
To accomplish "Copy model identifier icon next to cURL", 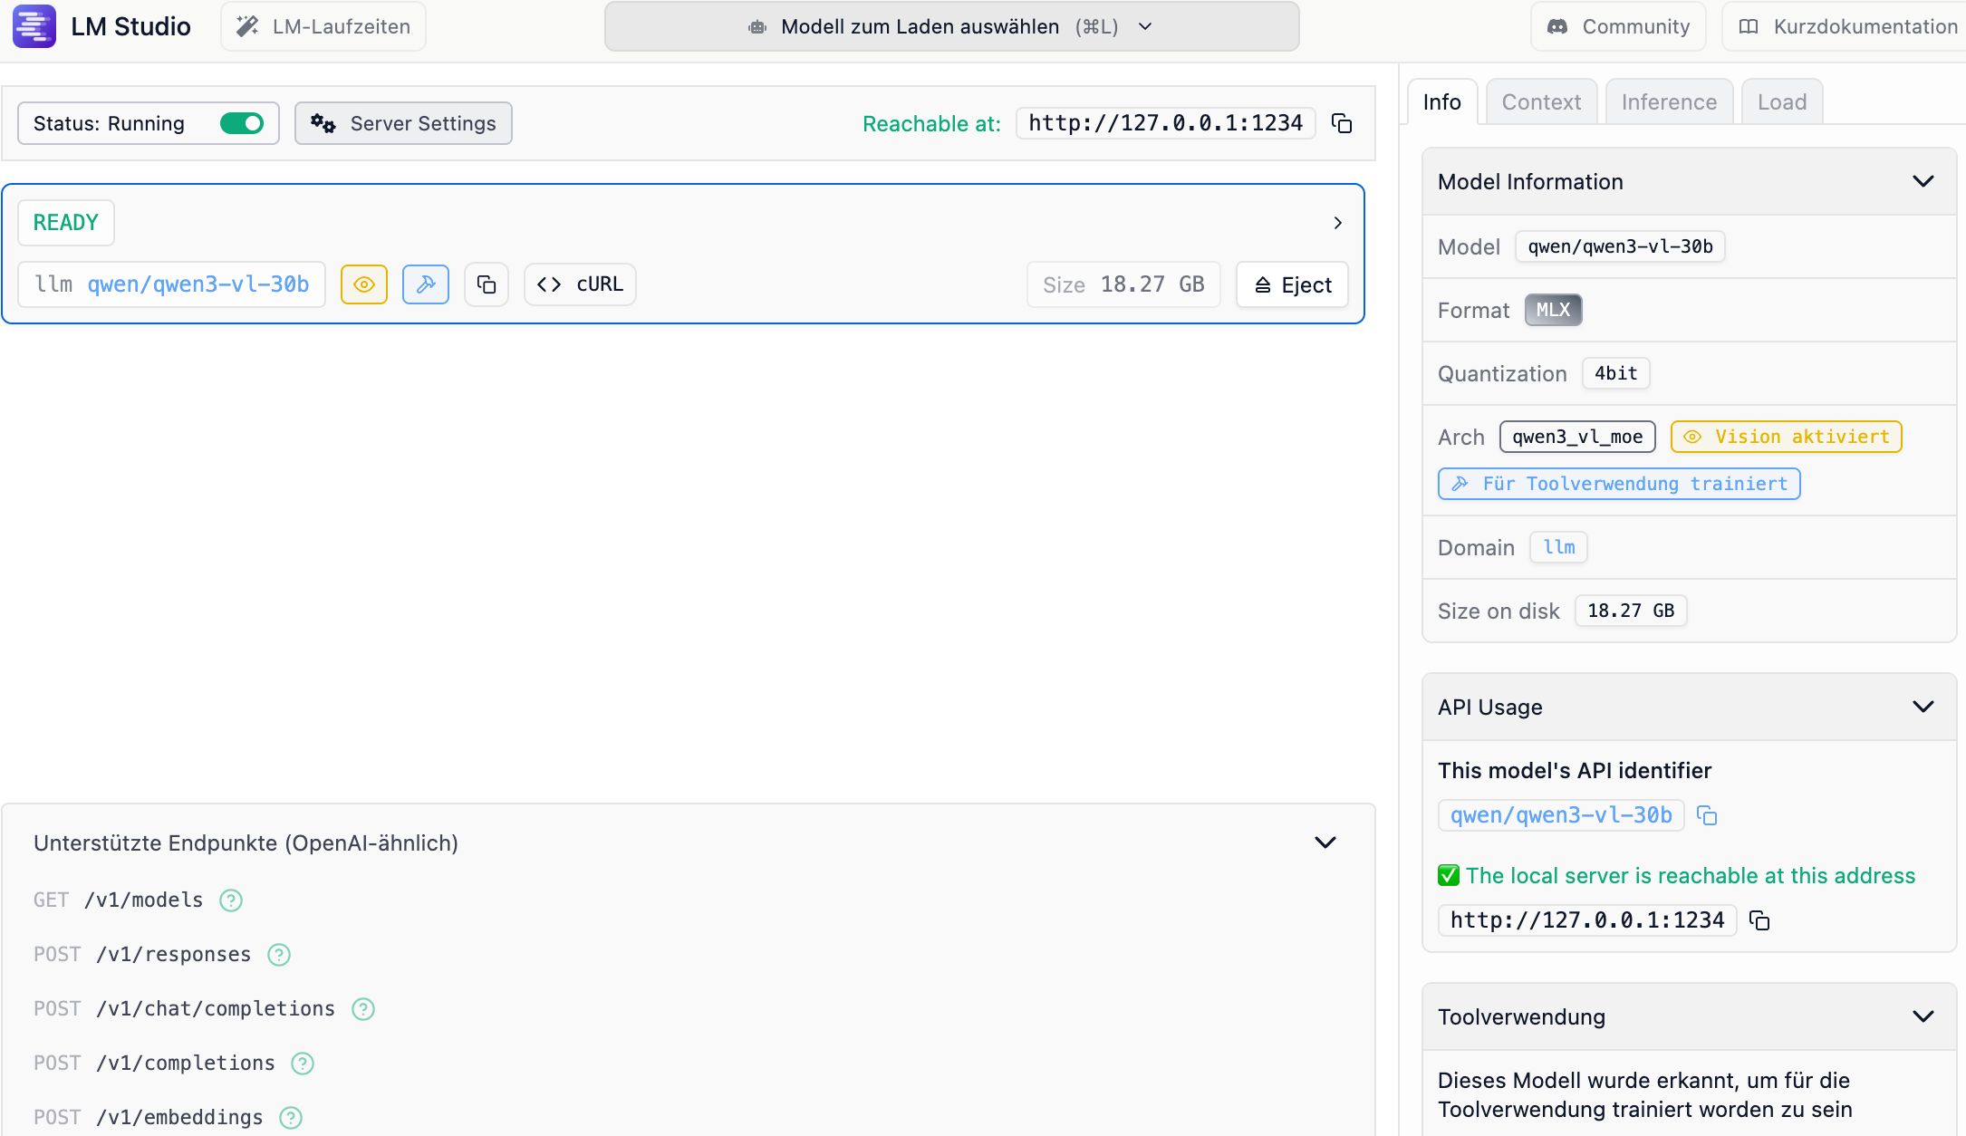I will 487,284.
